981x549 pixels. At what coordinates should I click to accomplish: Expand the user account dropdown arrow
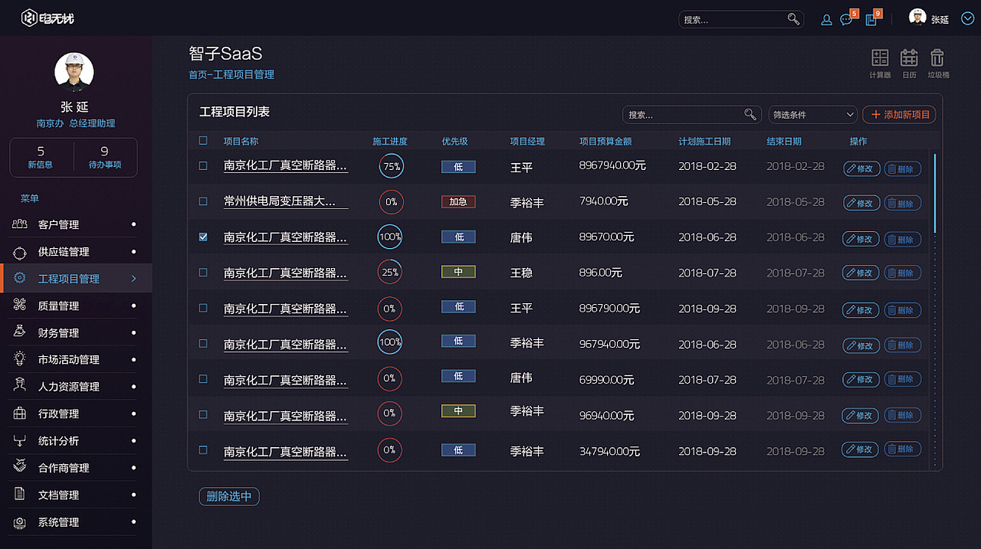[967, 19]
